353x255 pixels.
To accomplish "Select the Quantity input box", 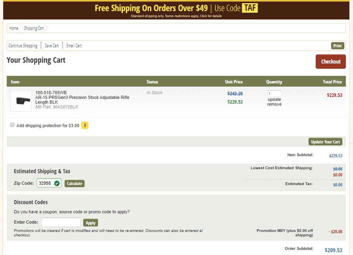I will [x=274, y=94].
